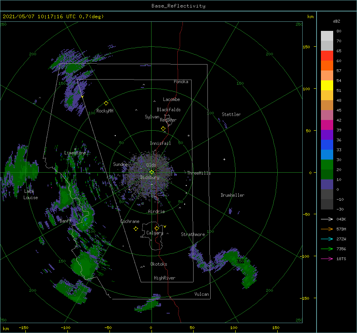Screen dimensions: 357x333
Task: Click the Okotoks city label
Action: (x=159, y=264)
